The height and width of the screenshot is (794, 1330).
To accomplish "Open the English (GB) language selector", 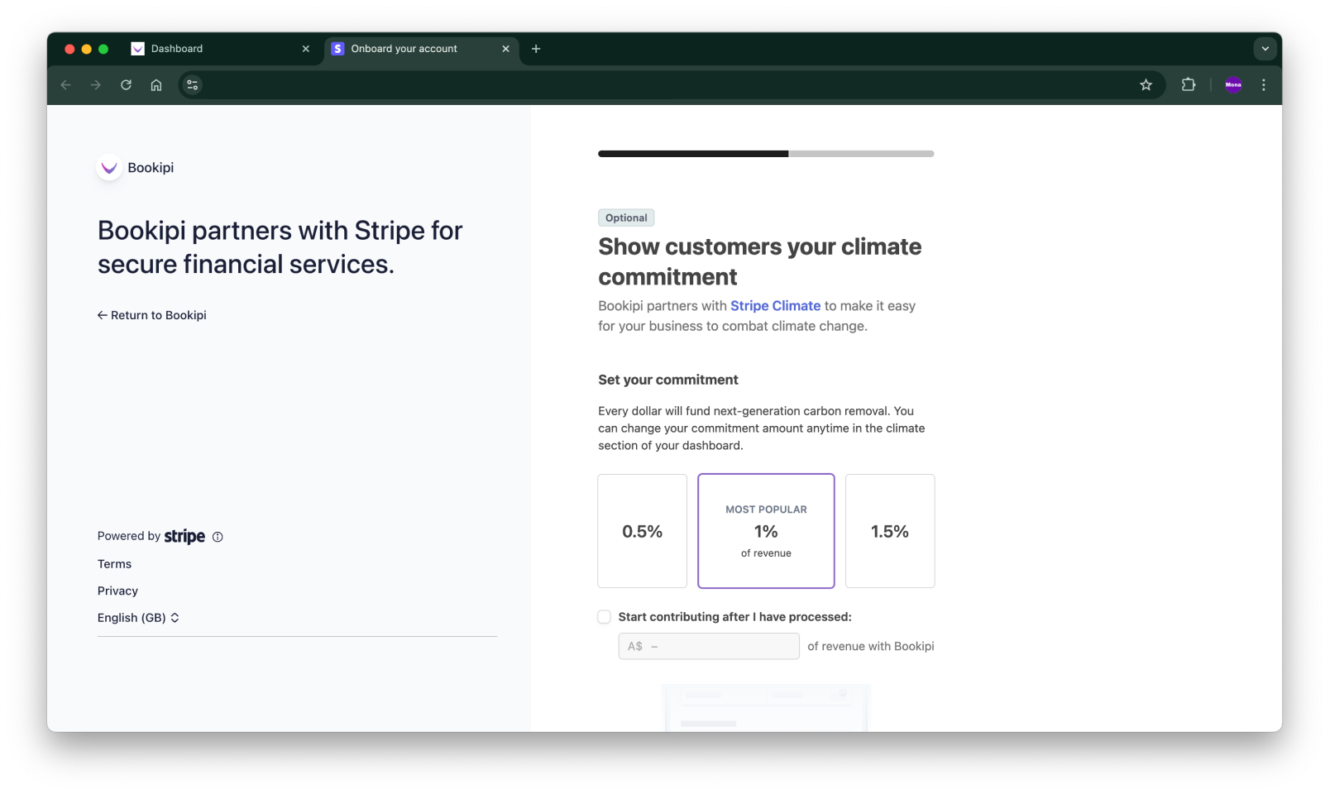I will tap(138, 617).
